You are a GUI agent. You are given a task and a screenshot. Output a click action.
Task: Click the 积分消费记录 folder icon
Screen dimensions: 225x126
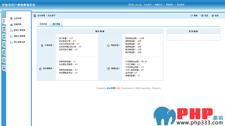[x=11, y=42]
